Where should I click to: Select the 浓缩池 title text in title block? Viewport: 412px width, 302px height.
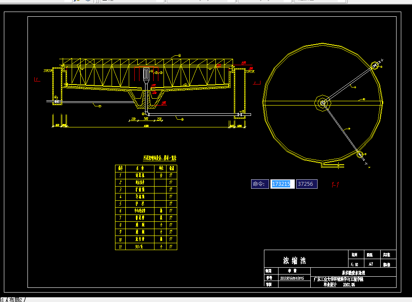(x=294, y=260)
